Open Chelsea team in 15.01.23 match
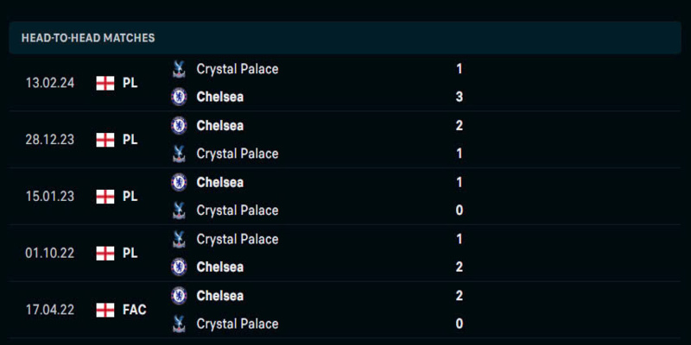Screen dimensions: 691x345 (x=220, y=182)
